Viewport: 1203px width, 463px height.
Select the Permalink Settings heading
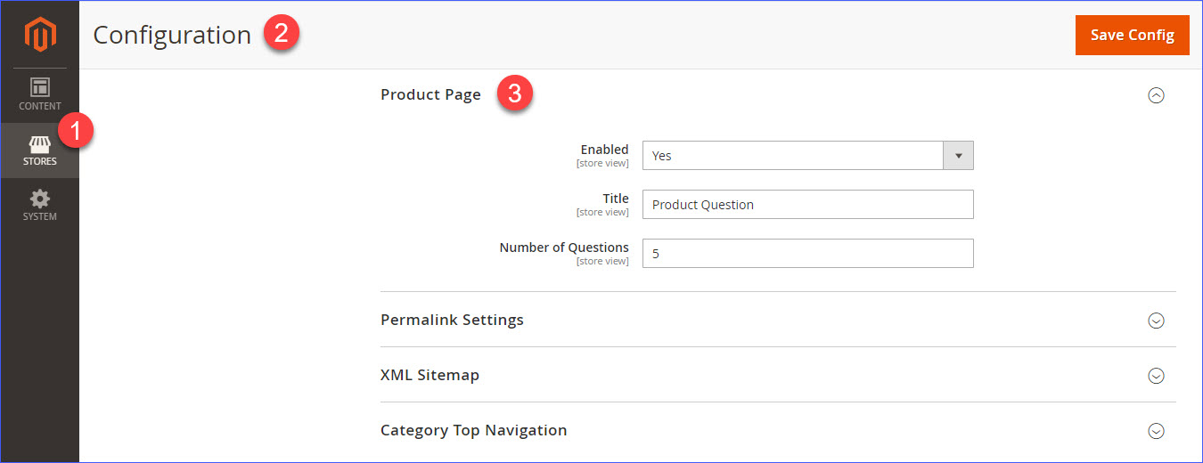[x=452, y=320]
